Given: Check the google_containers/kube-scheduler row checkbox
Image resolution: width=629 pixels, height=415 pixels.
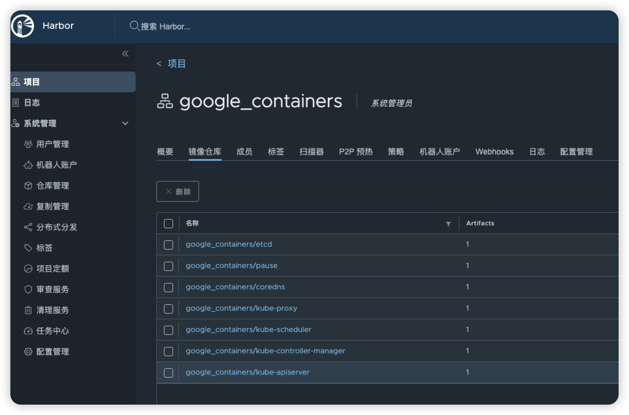Looking at the screenshot, I should [x=169, y=330].
